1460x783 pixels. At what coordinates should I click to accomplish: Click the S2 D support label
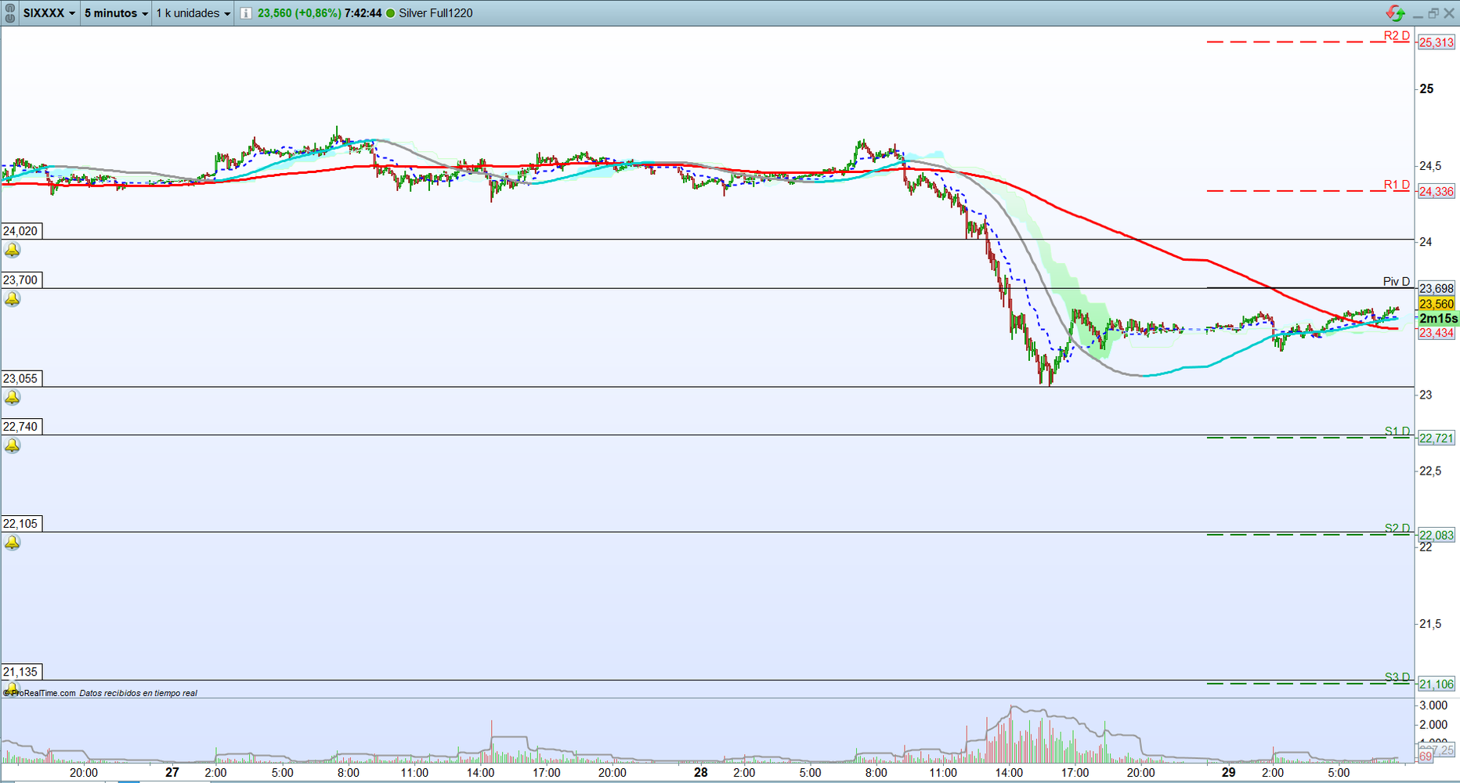[x=1397, y=529]
